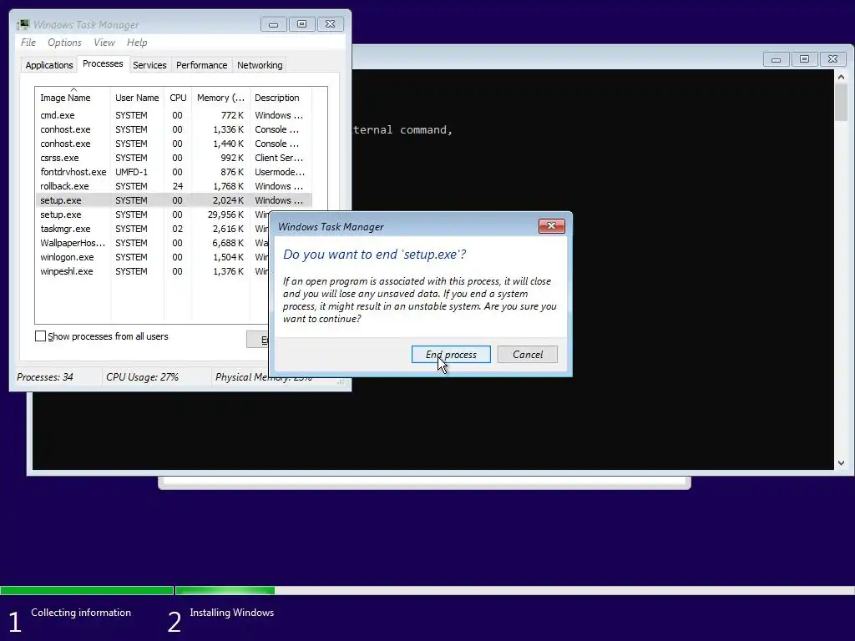This screenshot has width=855, height=641.
Task: Click the CPU Usage: 27% status entry
Action: pos(142,376)
